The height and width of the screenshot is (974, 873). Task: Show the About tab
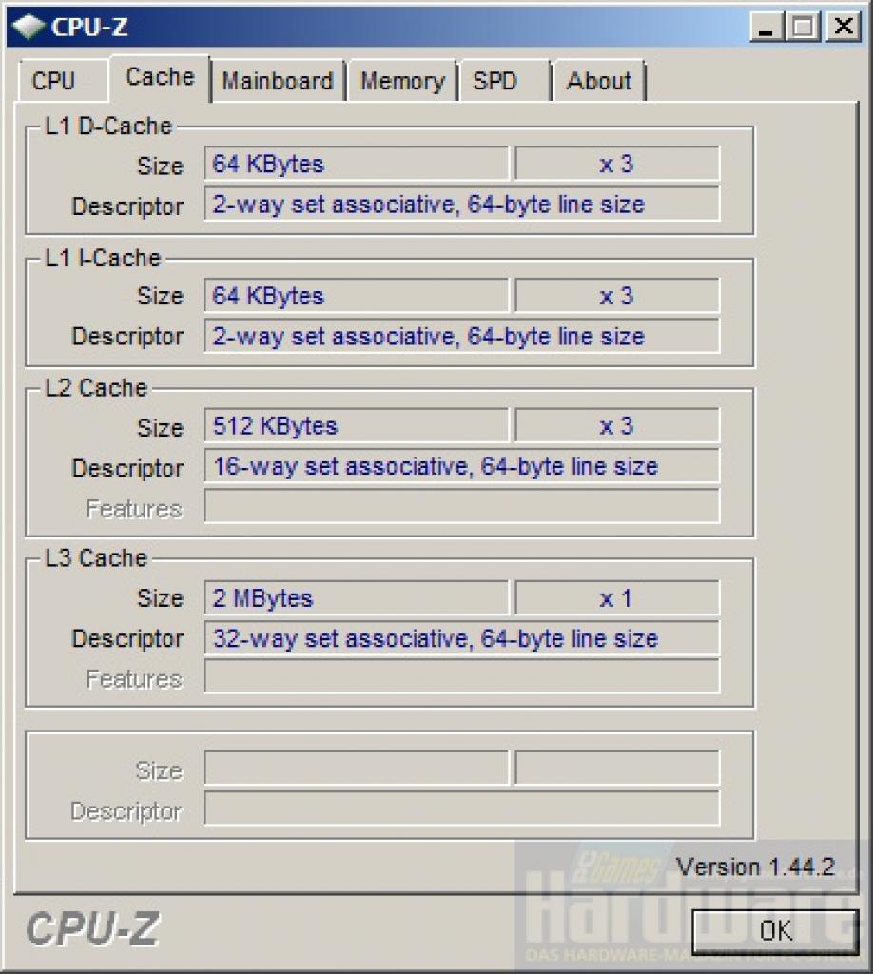tap(599, 81)
